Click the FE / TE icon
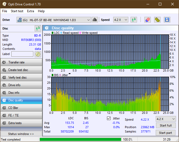This screenshot has width=179, height=142. (4, 115)
